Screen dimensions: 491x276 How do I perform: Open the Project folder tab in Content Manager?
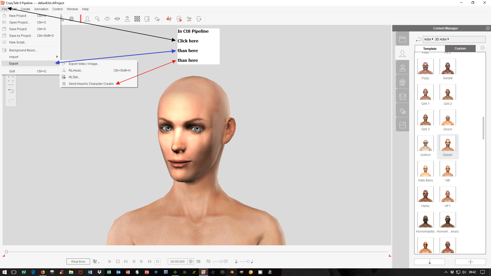pyautogui.click(x=403, y=39)
